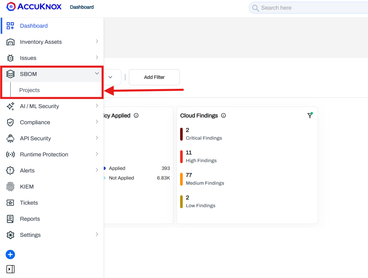
Task: Click the Dashboard grid icon in sidebar
Action: coord(10,26)
